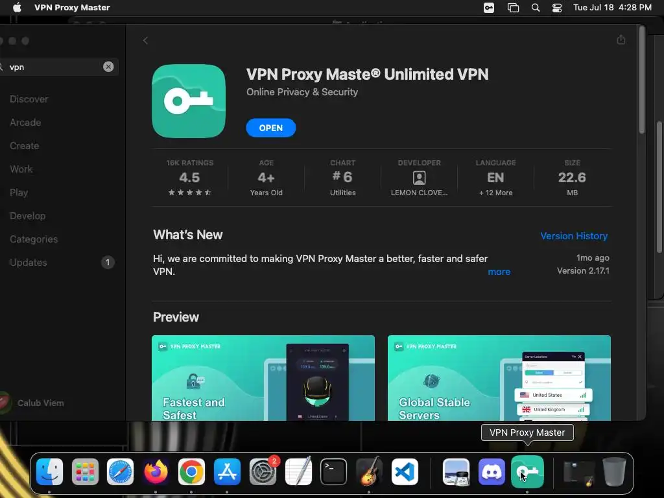Share the app via share icon
Screen dimensions: 664x498
(x=621, y=40)
